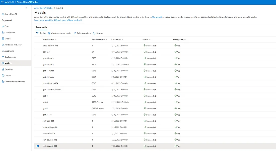
Task: Click the Quotas icon
Action: (3, 75)
